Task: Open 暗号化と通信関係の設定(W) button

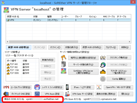Action: click(83, 58)
